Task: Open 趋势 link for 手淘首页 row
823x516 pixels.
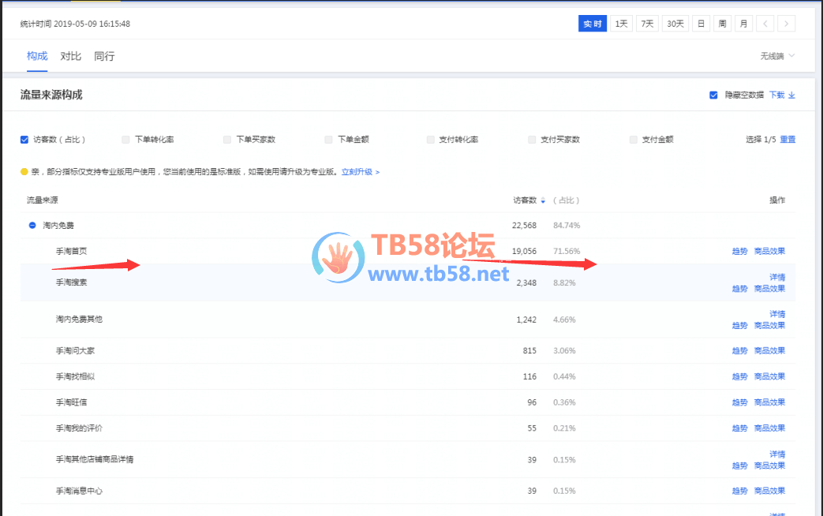Action: point(739,252)
